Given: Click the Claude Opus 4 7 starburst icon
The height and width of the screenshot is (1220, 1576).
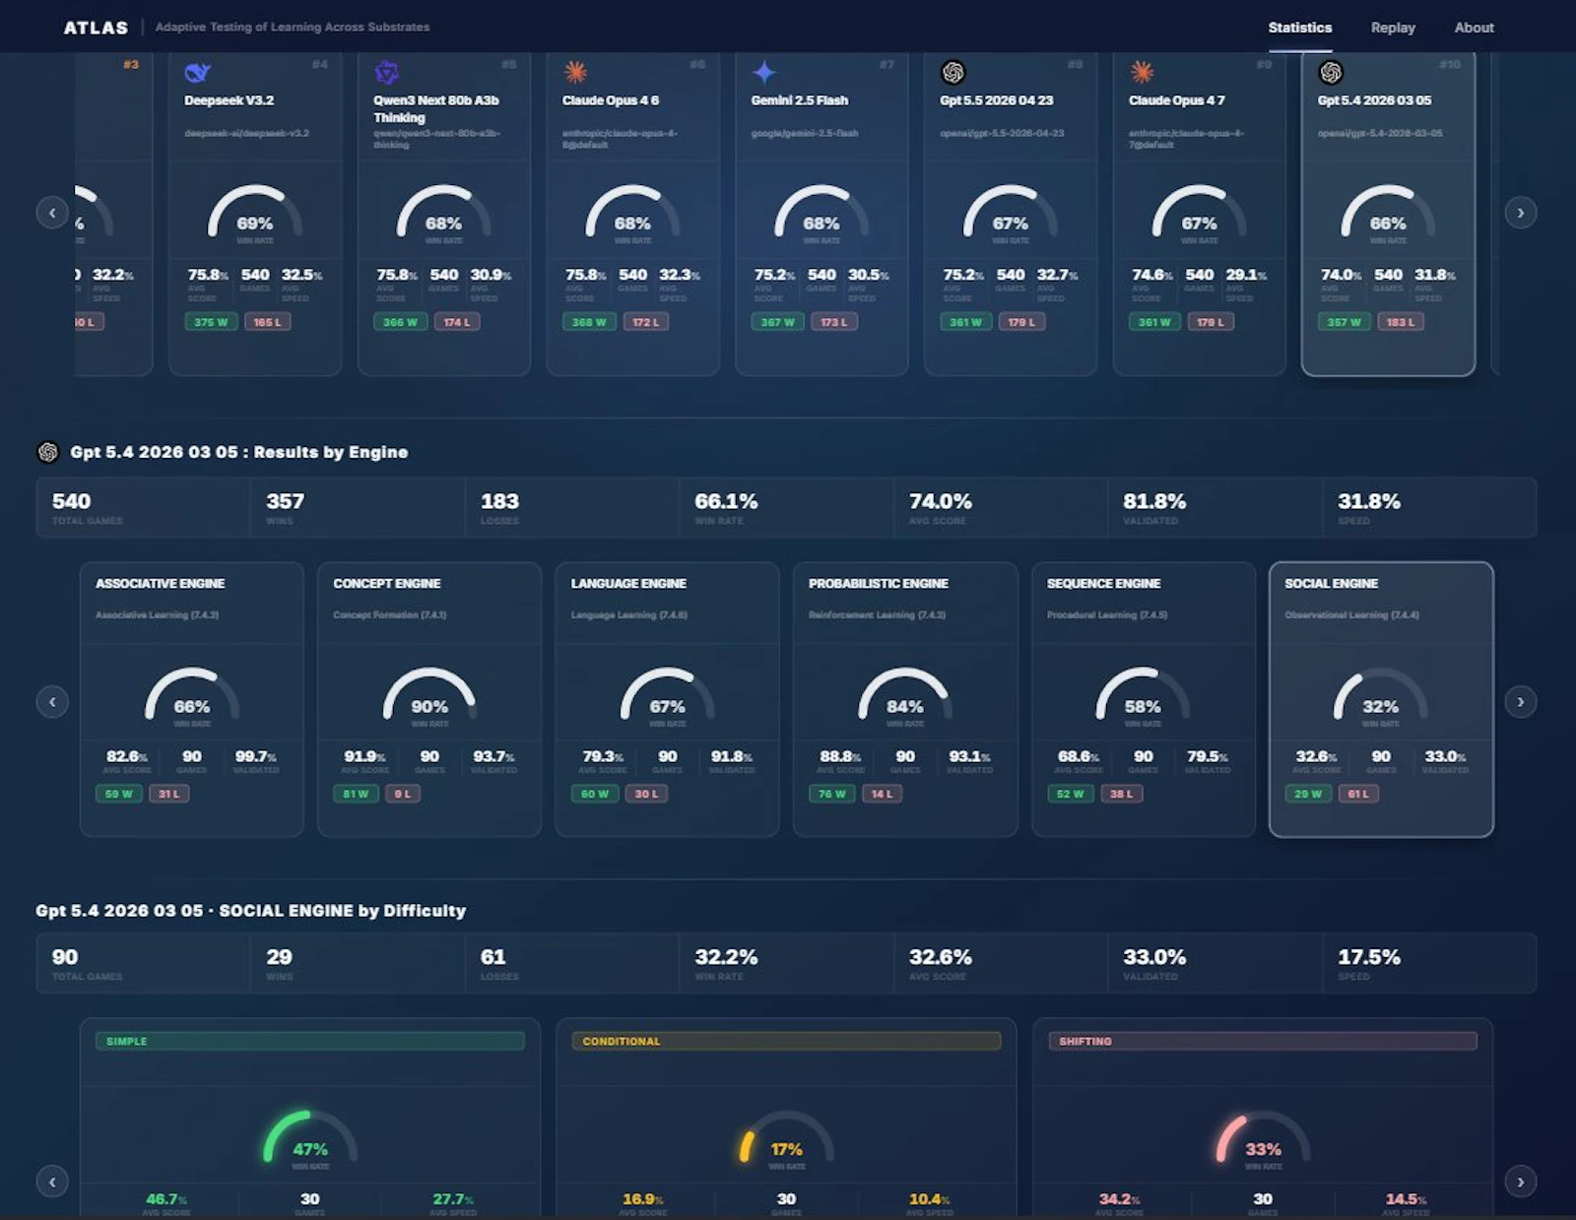Looking at the screenshot, I should point(1142,72).
